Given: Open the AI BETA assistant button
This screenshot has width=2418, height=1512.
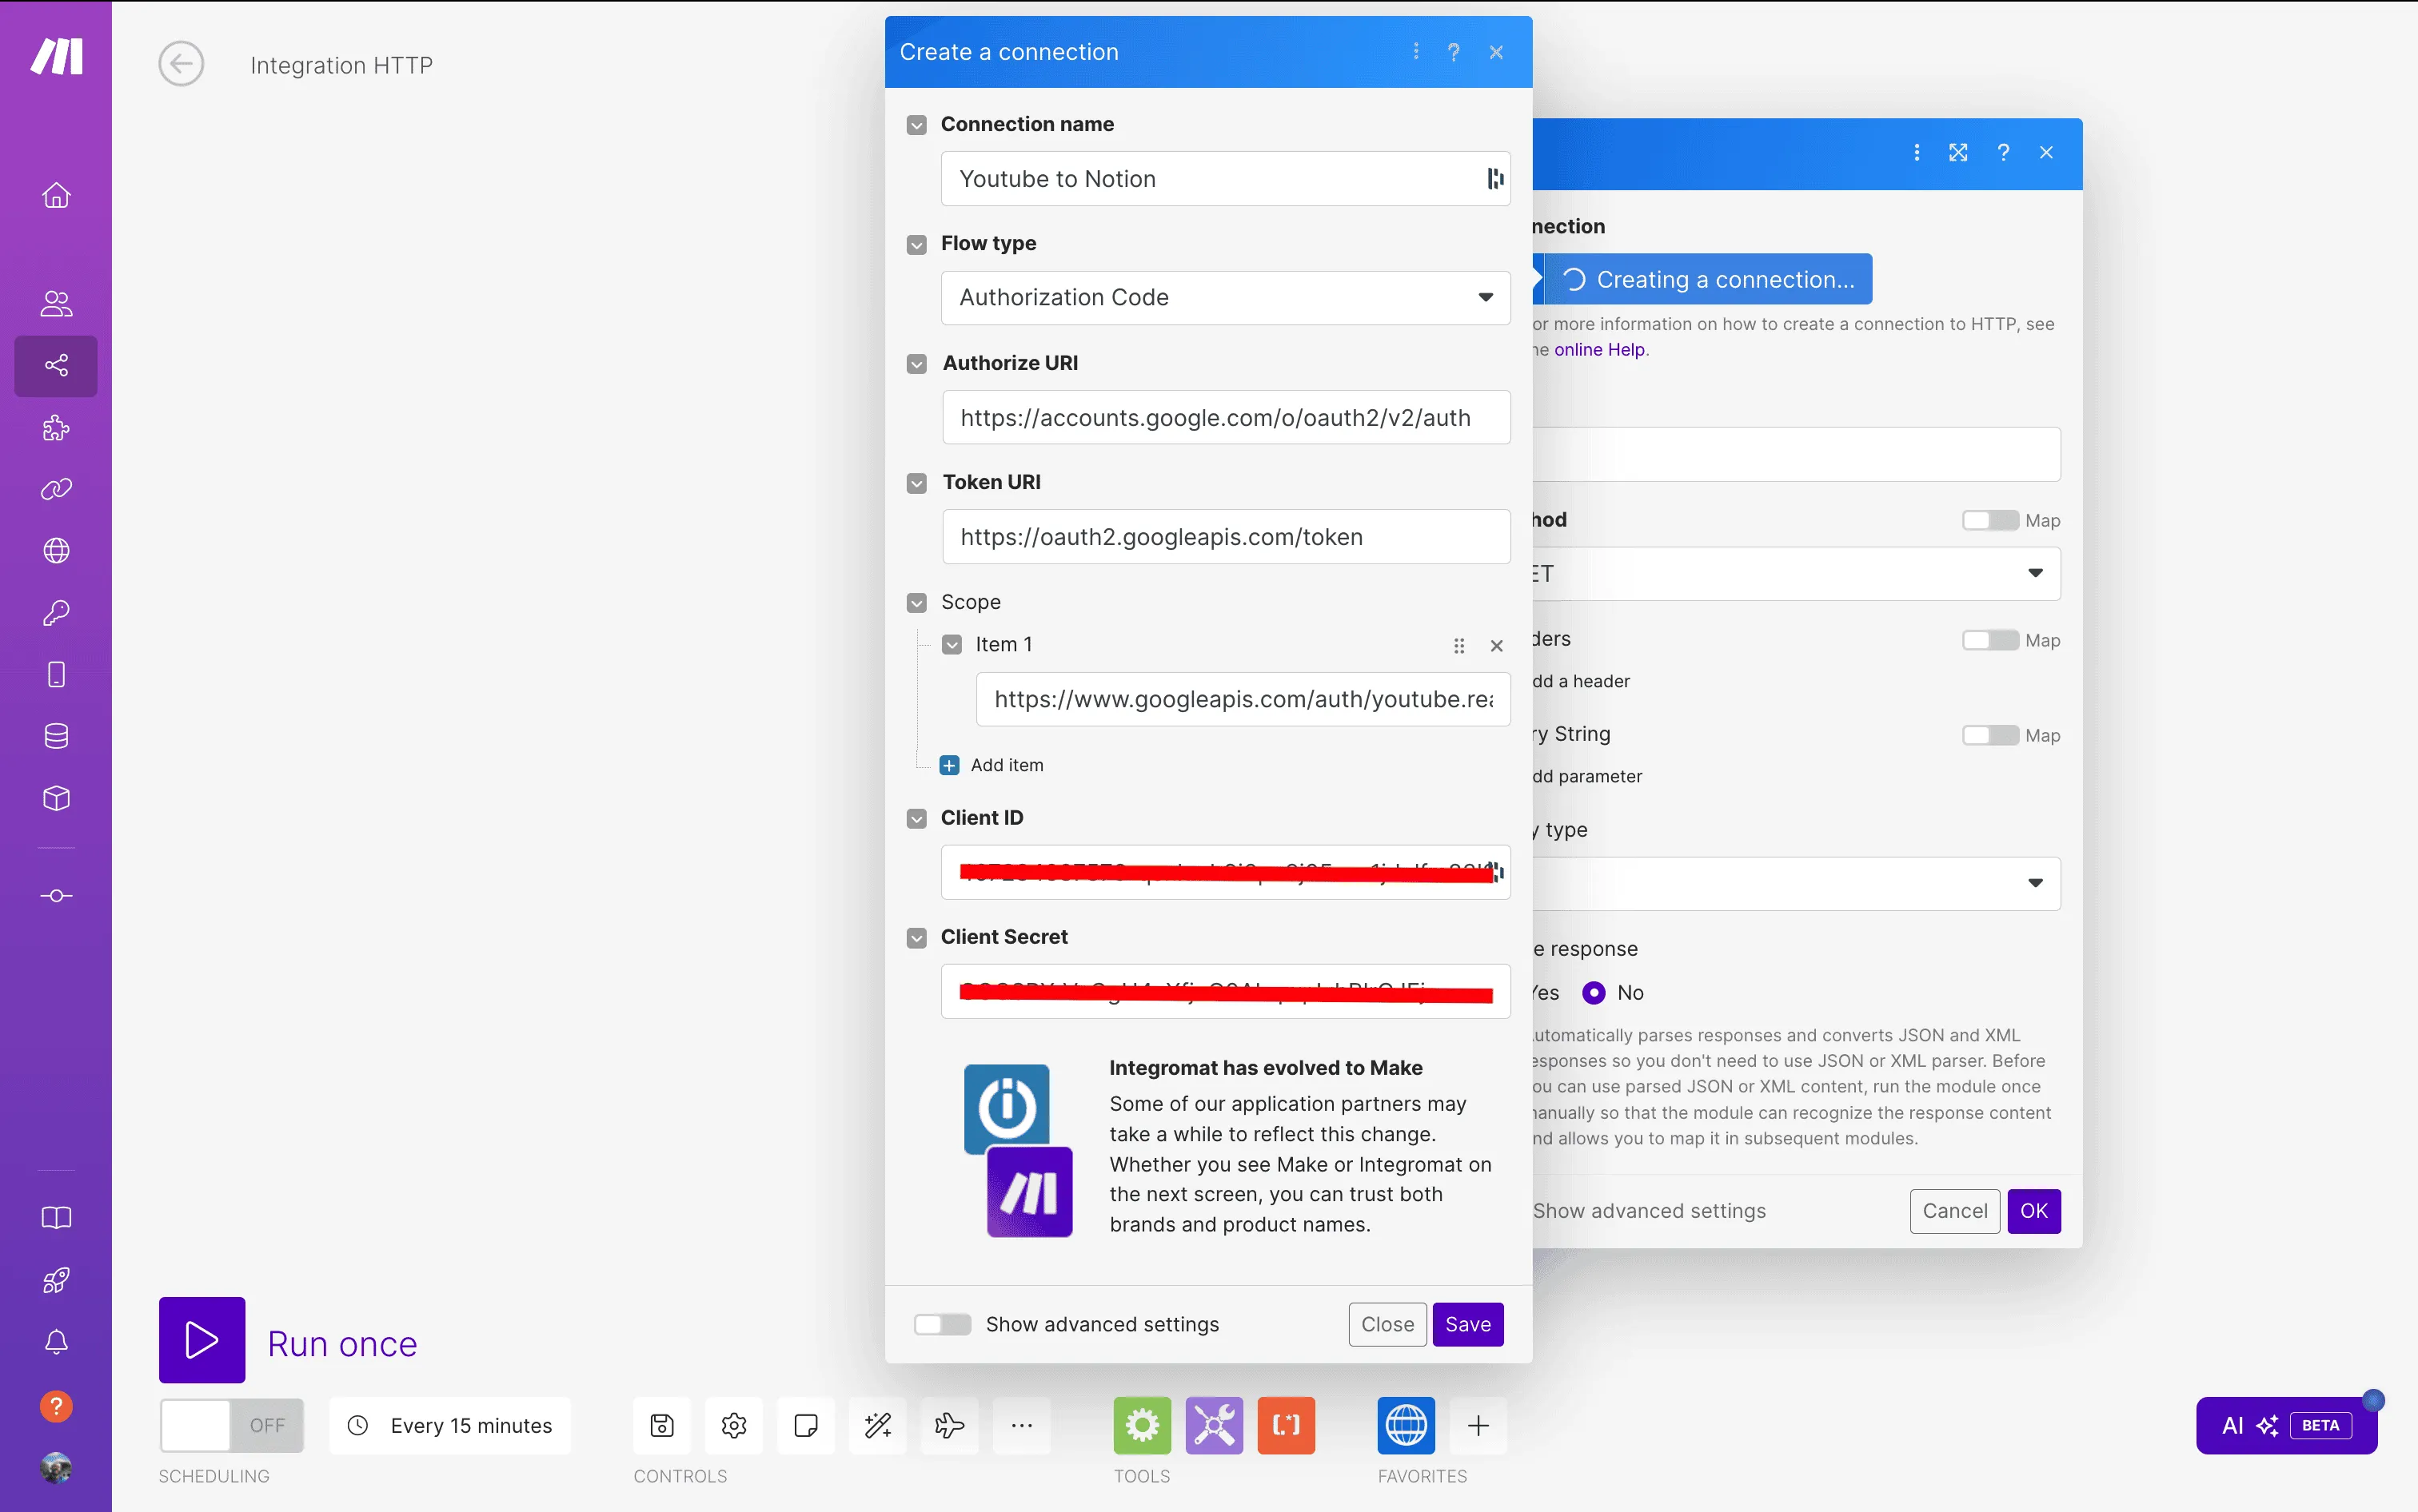Looking at the screenshot, I should coord(2286,1426).
